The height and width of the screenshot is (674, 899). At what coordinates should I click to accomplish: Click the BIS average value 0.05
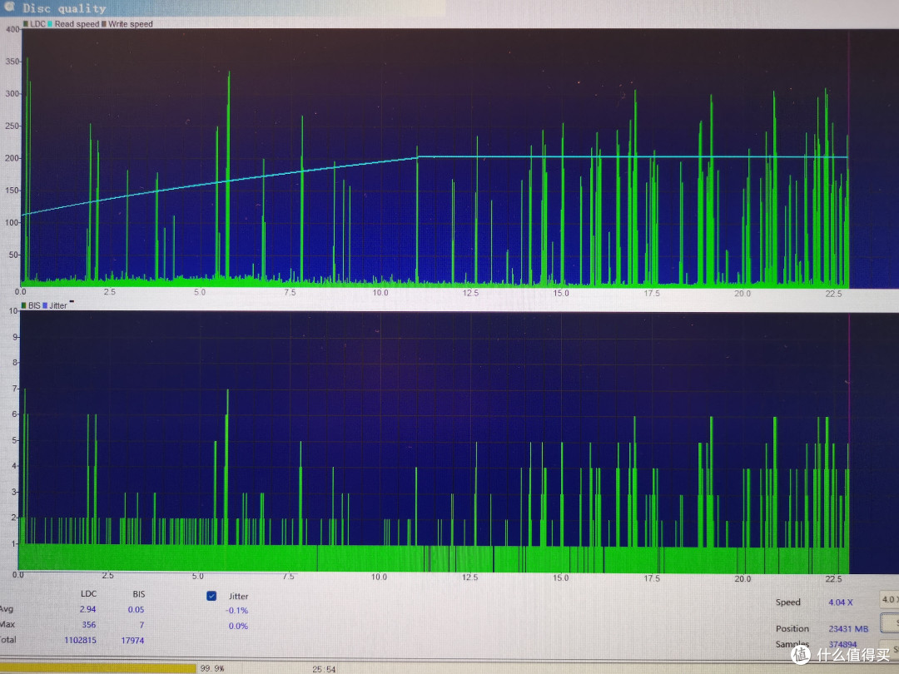[x=136, y=610]
